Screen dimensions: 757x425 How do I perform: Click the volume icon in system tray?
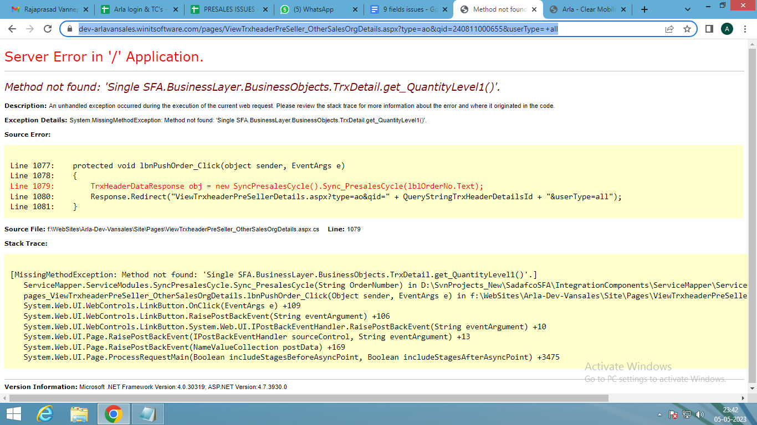[700, 414]
